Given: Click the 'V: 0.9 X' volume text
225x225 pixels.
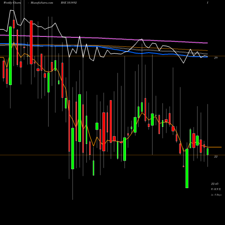Looking at the screenshot, I should pos(216,189).
